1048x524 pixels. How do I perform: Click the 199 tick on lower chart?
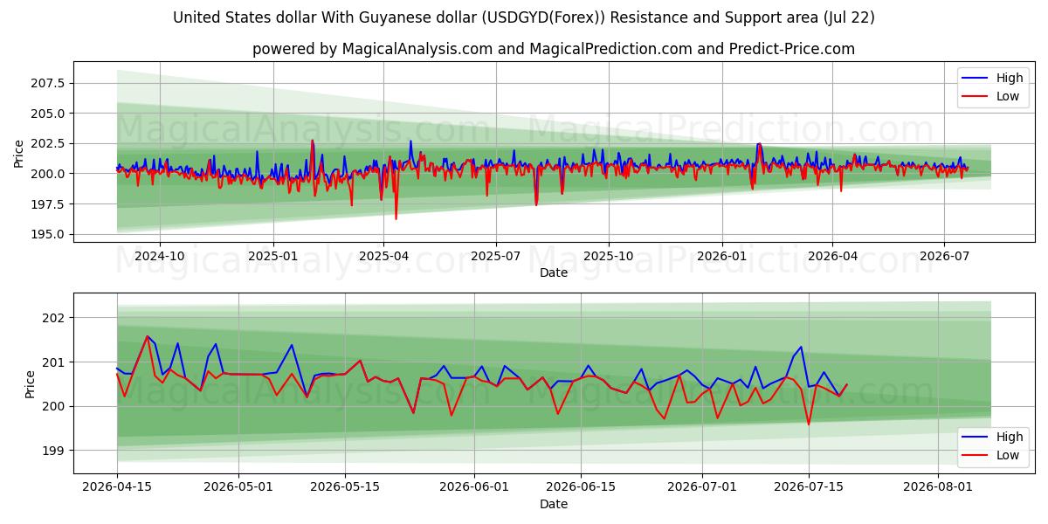54,451
